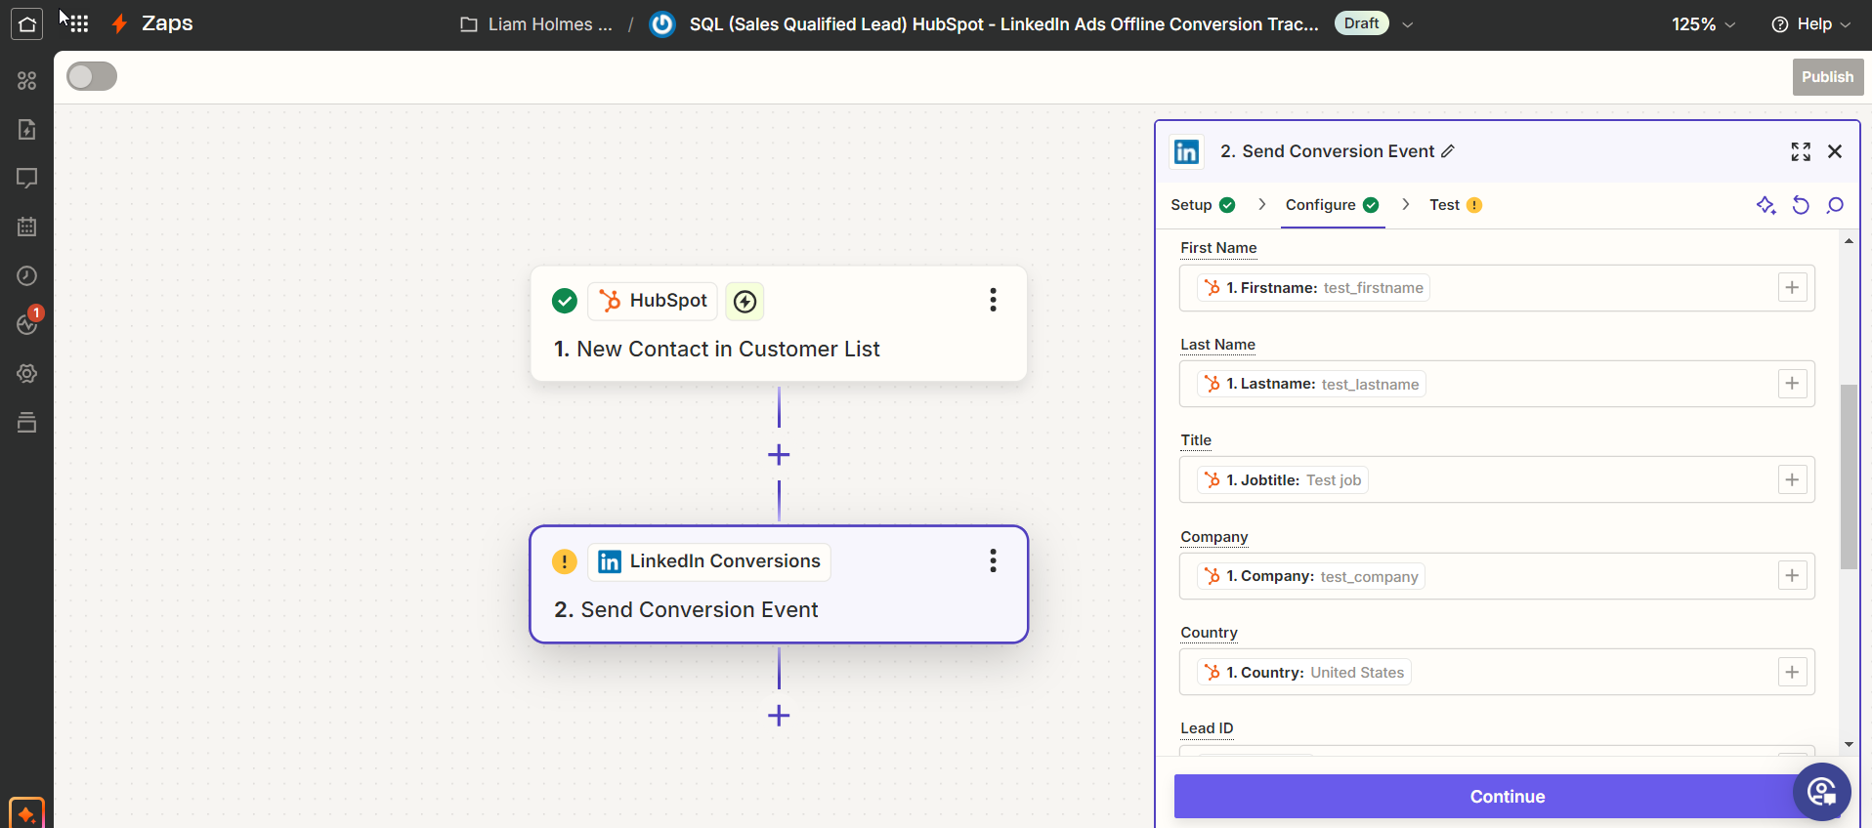Screen dimensions: 1872x828
Task: Click the First Name input field
Action: pyautogui.click(x=1497, y=288)
